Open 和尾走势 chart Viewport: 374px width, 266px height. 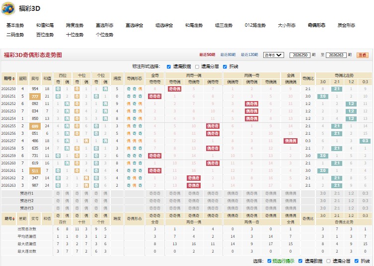pyautogui.click(x=194, y=25)
